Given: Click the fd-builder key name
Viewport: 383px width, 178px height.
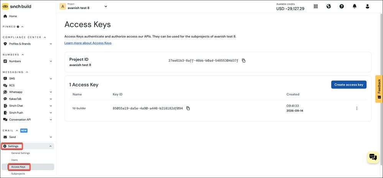Looking at the screenshot, I should tap(79, 108).
